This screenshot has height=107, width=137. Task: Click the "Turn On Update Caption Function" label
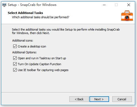39,64
